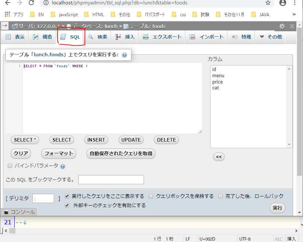
Task: Open the help icon beside バインドパラメータ
Action: 63,166
